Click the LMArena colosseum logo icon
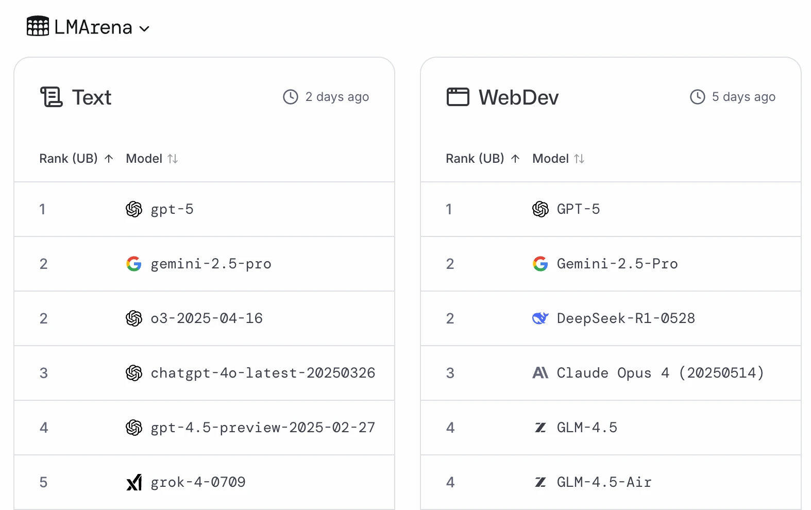The width and height of the screenshot is (811, 510). click(38, 26)
